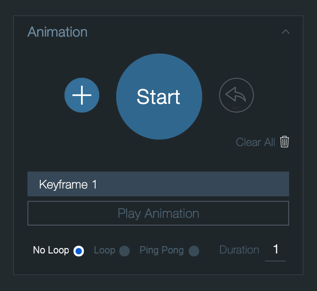The width and height of the screenshot is (317, 291).
Task: Click the underline beneath the Duration value
Action: click(275, 261)
